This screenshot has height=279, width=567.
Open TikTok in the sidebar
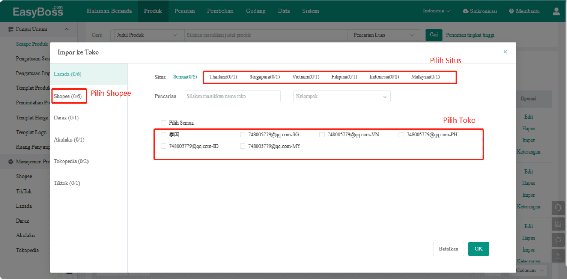[24, 191]
